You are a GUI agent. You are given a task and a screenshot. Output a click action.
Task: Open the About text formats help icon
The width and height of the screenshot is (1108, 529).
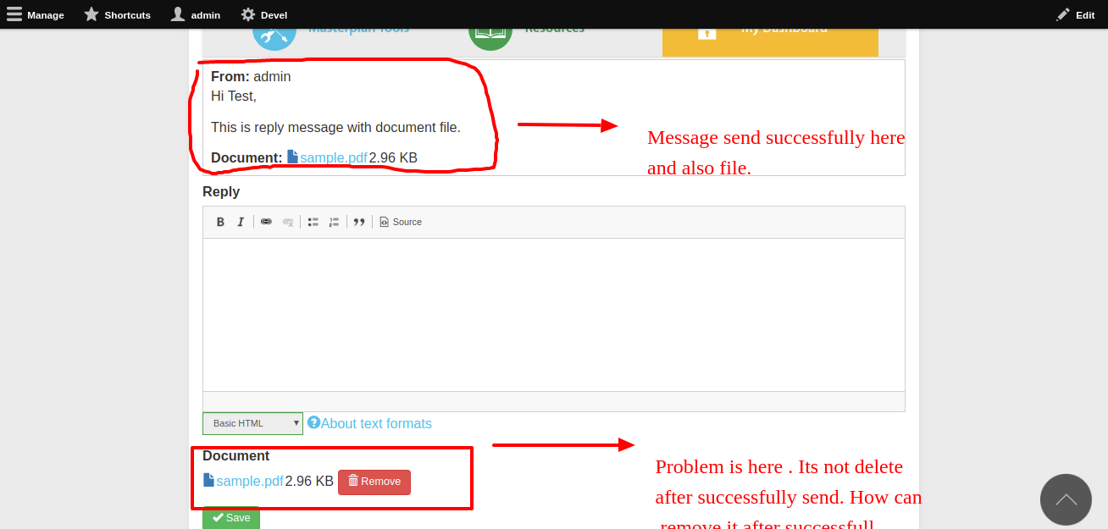pyautogui.click(x=313, y=423)
